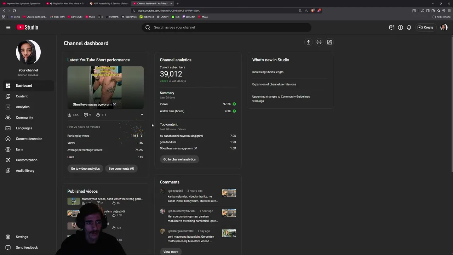Viewport: 453px width, 255px height.
Task: Click View more under Comments
Action: pos(171,251)
